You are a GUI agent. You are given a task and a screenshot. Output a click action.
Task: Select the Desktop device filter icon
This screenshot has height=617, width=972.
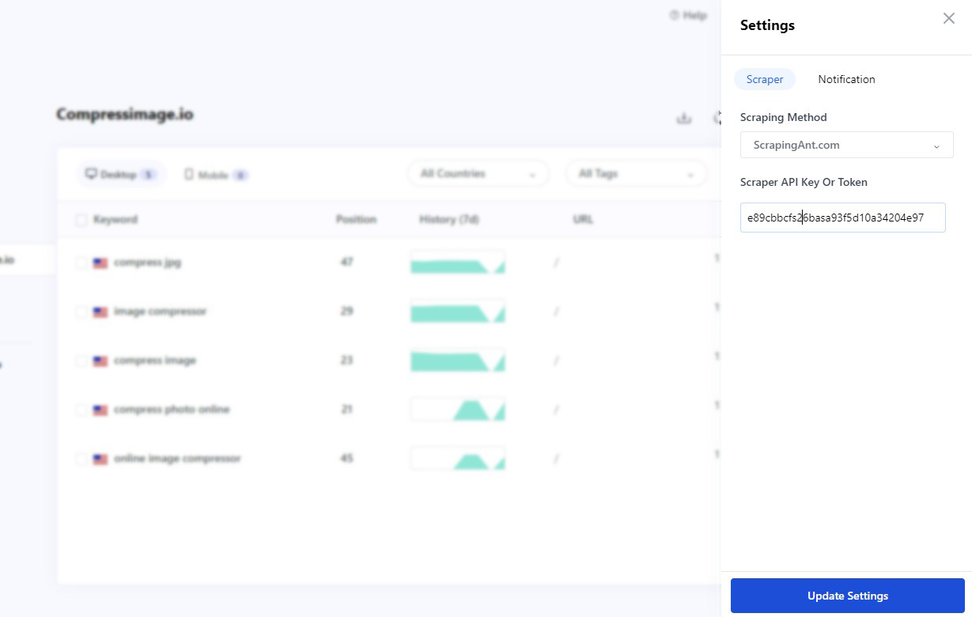pyautogui.click(x=91, y=173)
